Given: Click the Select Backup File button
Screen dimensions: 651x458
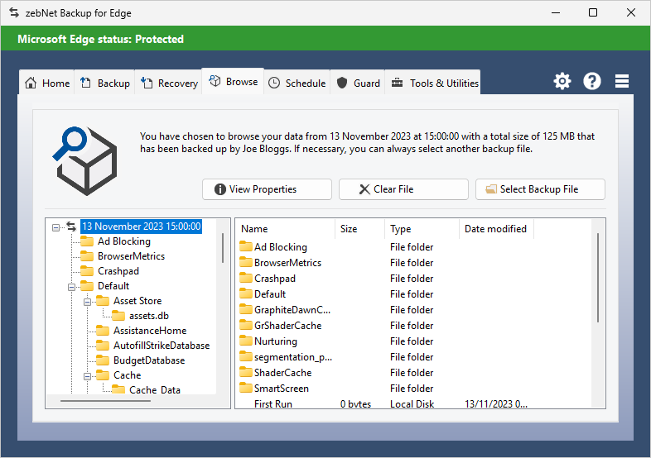Looking at the screenshot, I should tap(540, 189).
